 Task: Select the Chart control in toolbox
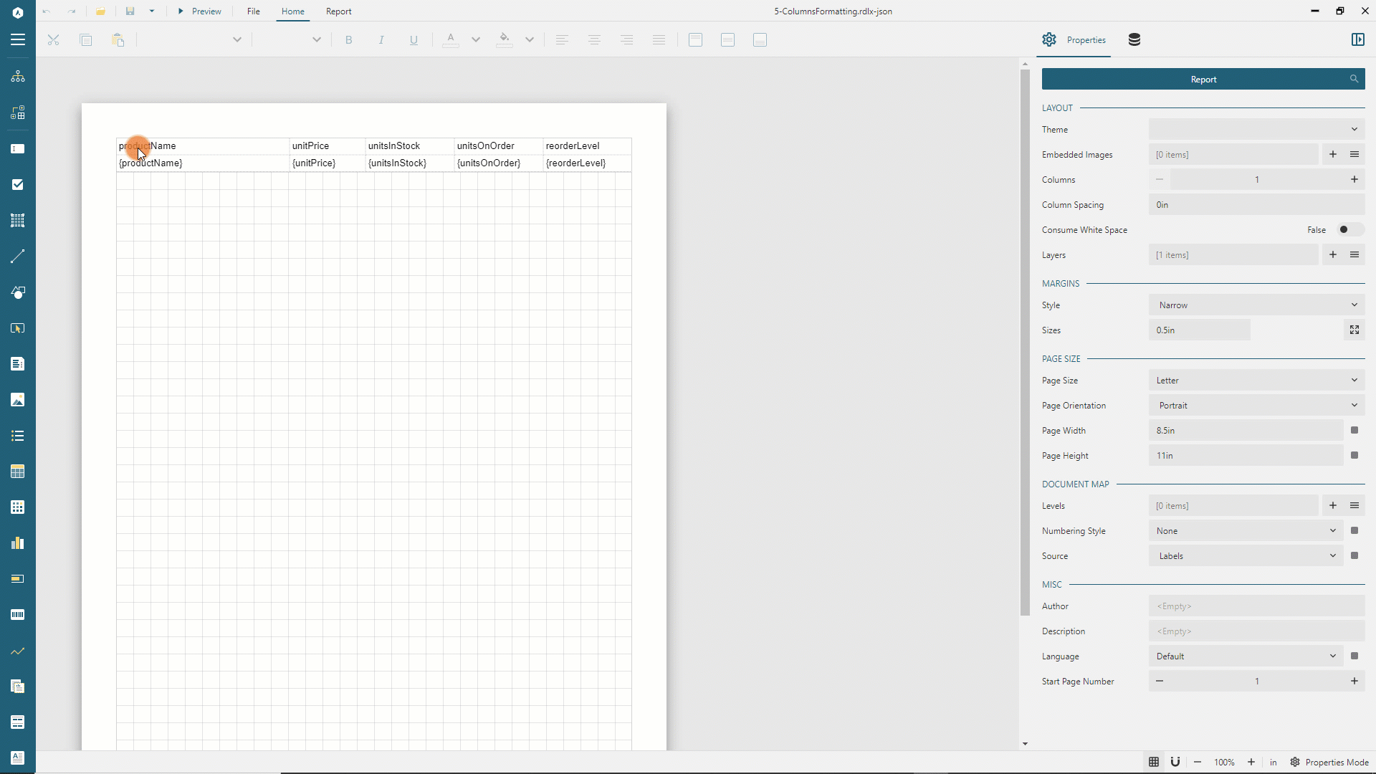click(18, 543)
